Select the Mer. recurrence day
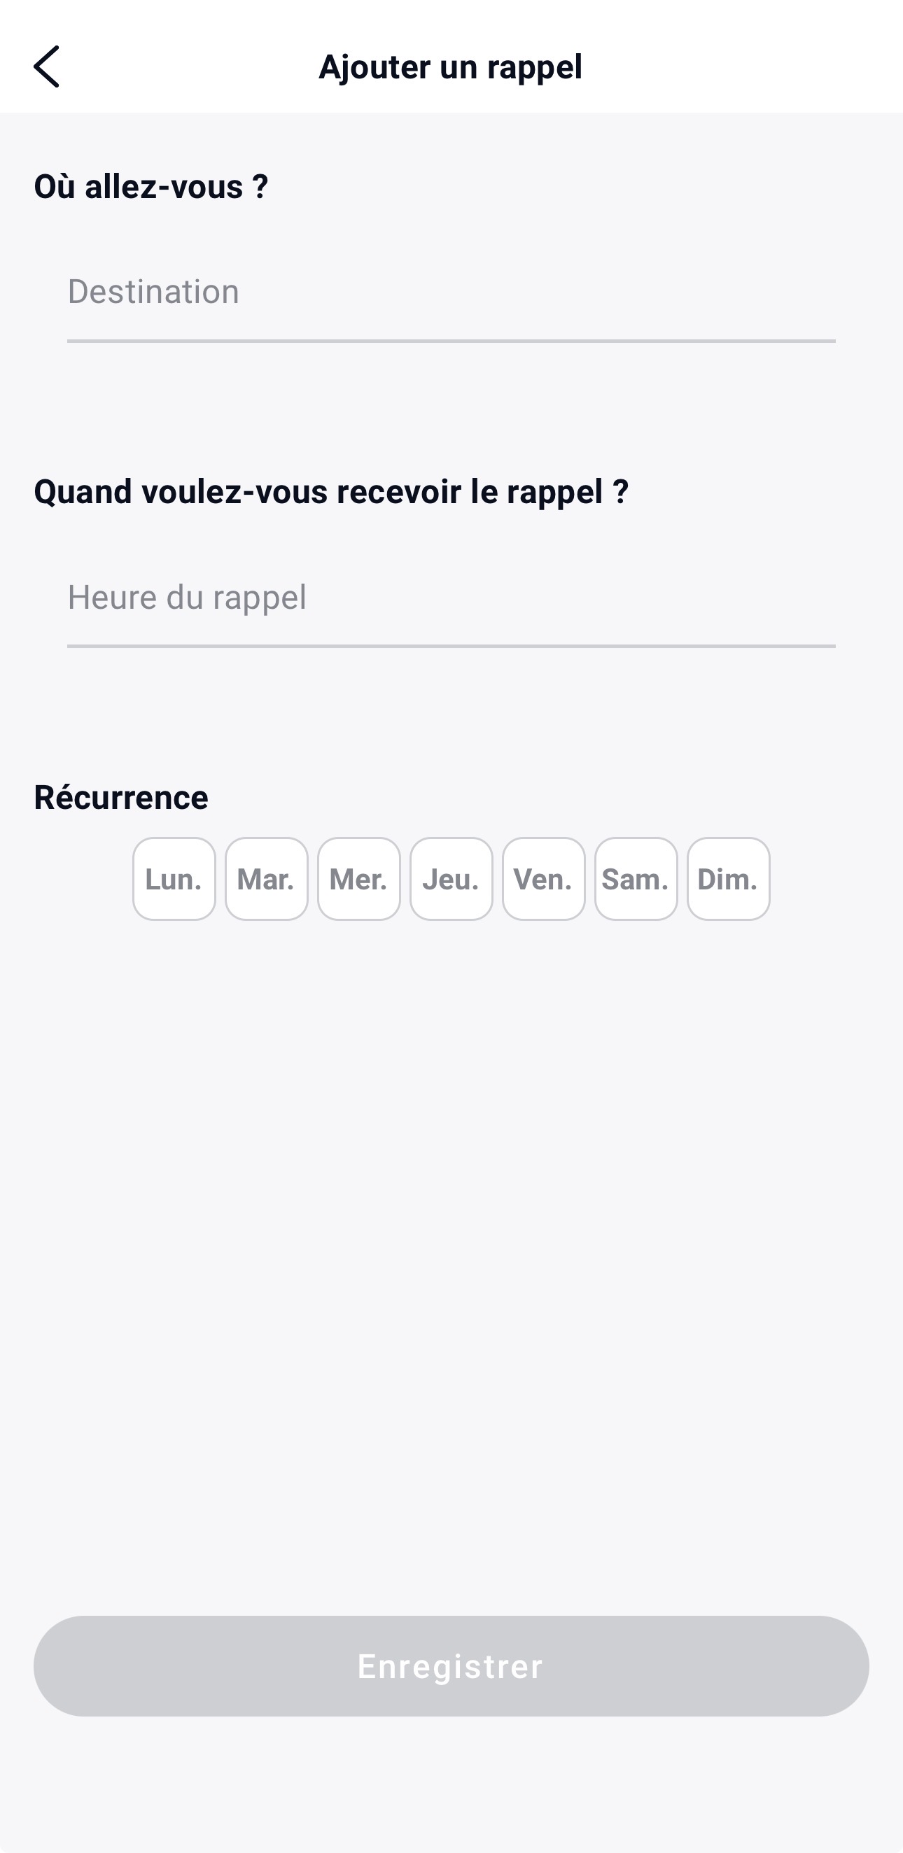The height and width of the screenshot is (1853, 903). [x=358, y=878]
